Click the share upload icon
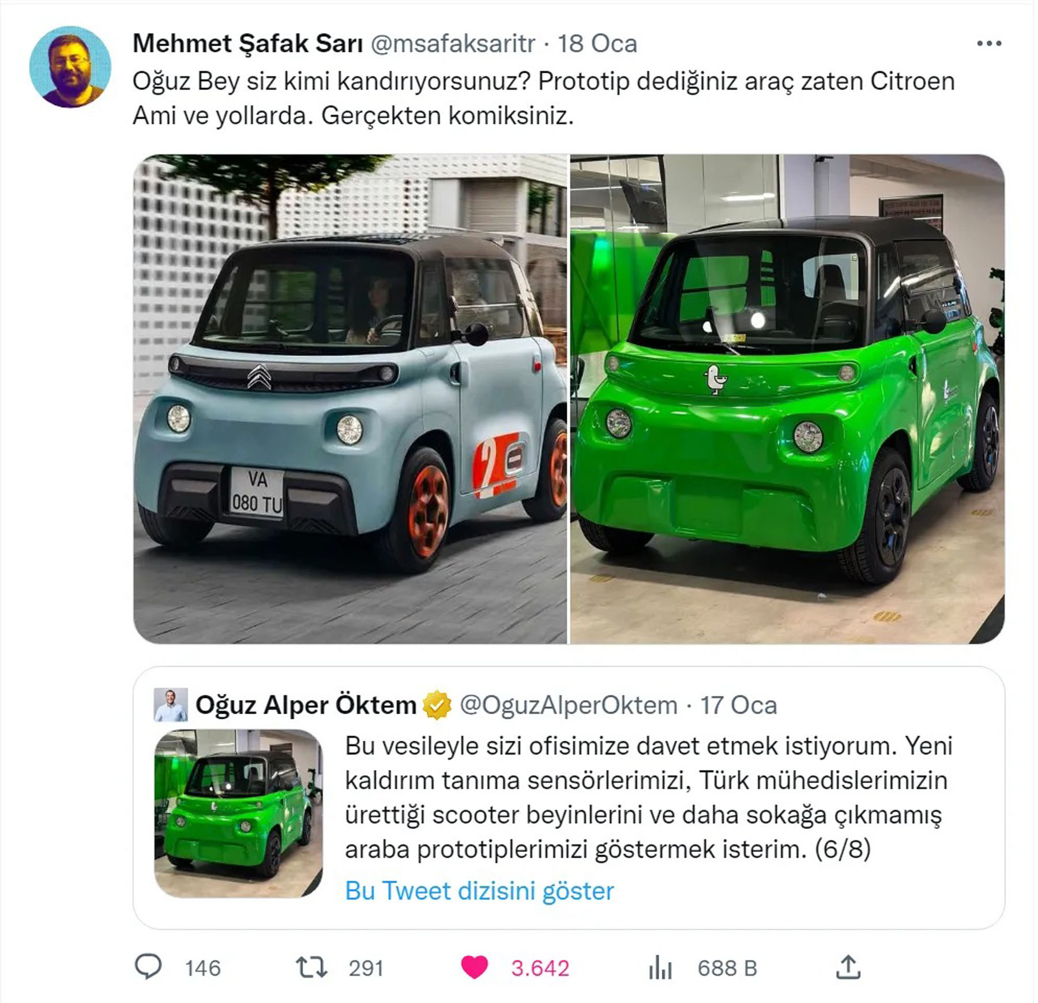The width and height of the screenshot is (1038, 1003). coord(848,967)
